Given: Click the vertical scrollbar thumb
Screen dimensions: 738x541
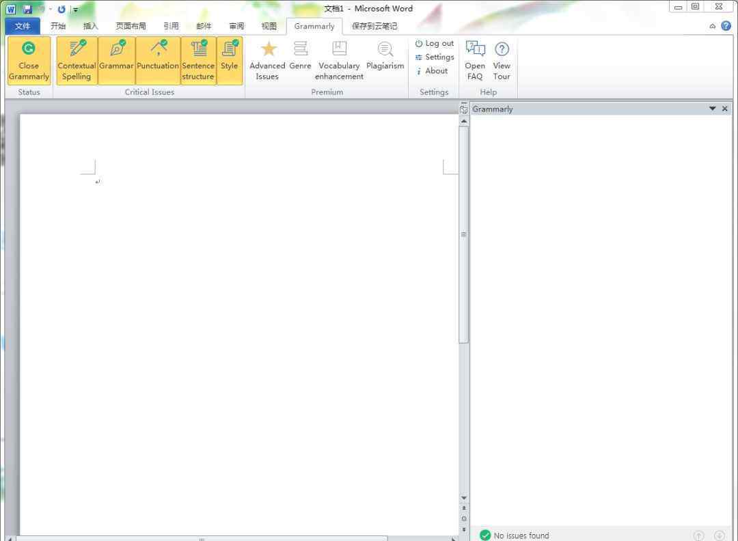Looking at the screenshot, I should [463, 234].
